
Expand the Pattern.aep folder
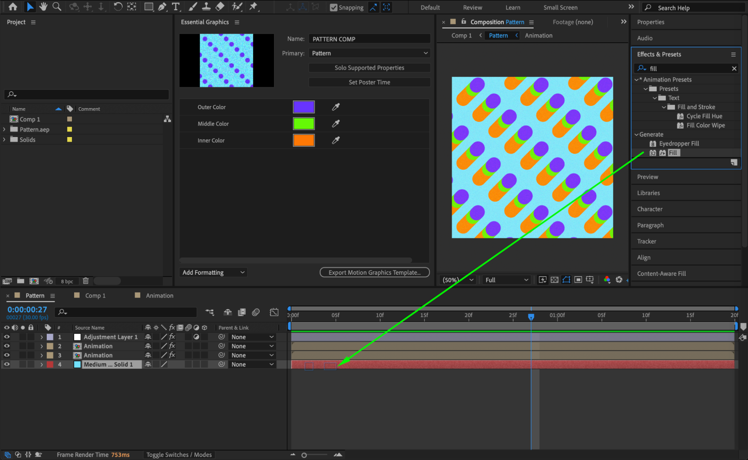coord(4,129)
